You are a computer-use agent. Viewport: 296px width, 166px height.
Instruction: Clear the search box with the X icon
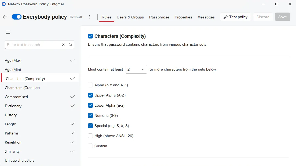(63, 45)
